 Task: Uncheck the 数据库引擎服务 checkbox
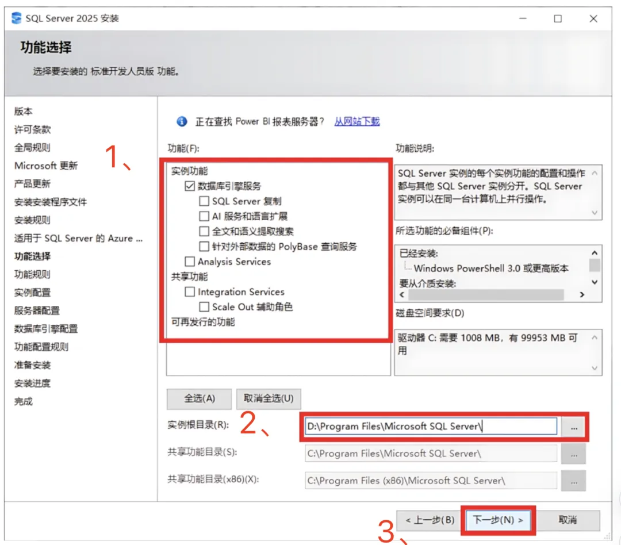point(190,186)
